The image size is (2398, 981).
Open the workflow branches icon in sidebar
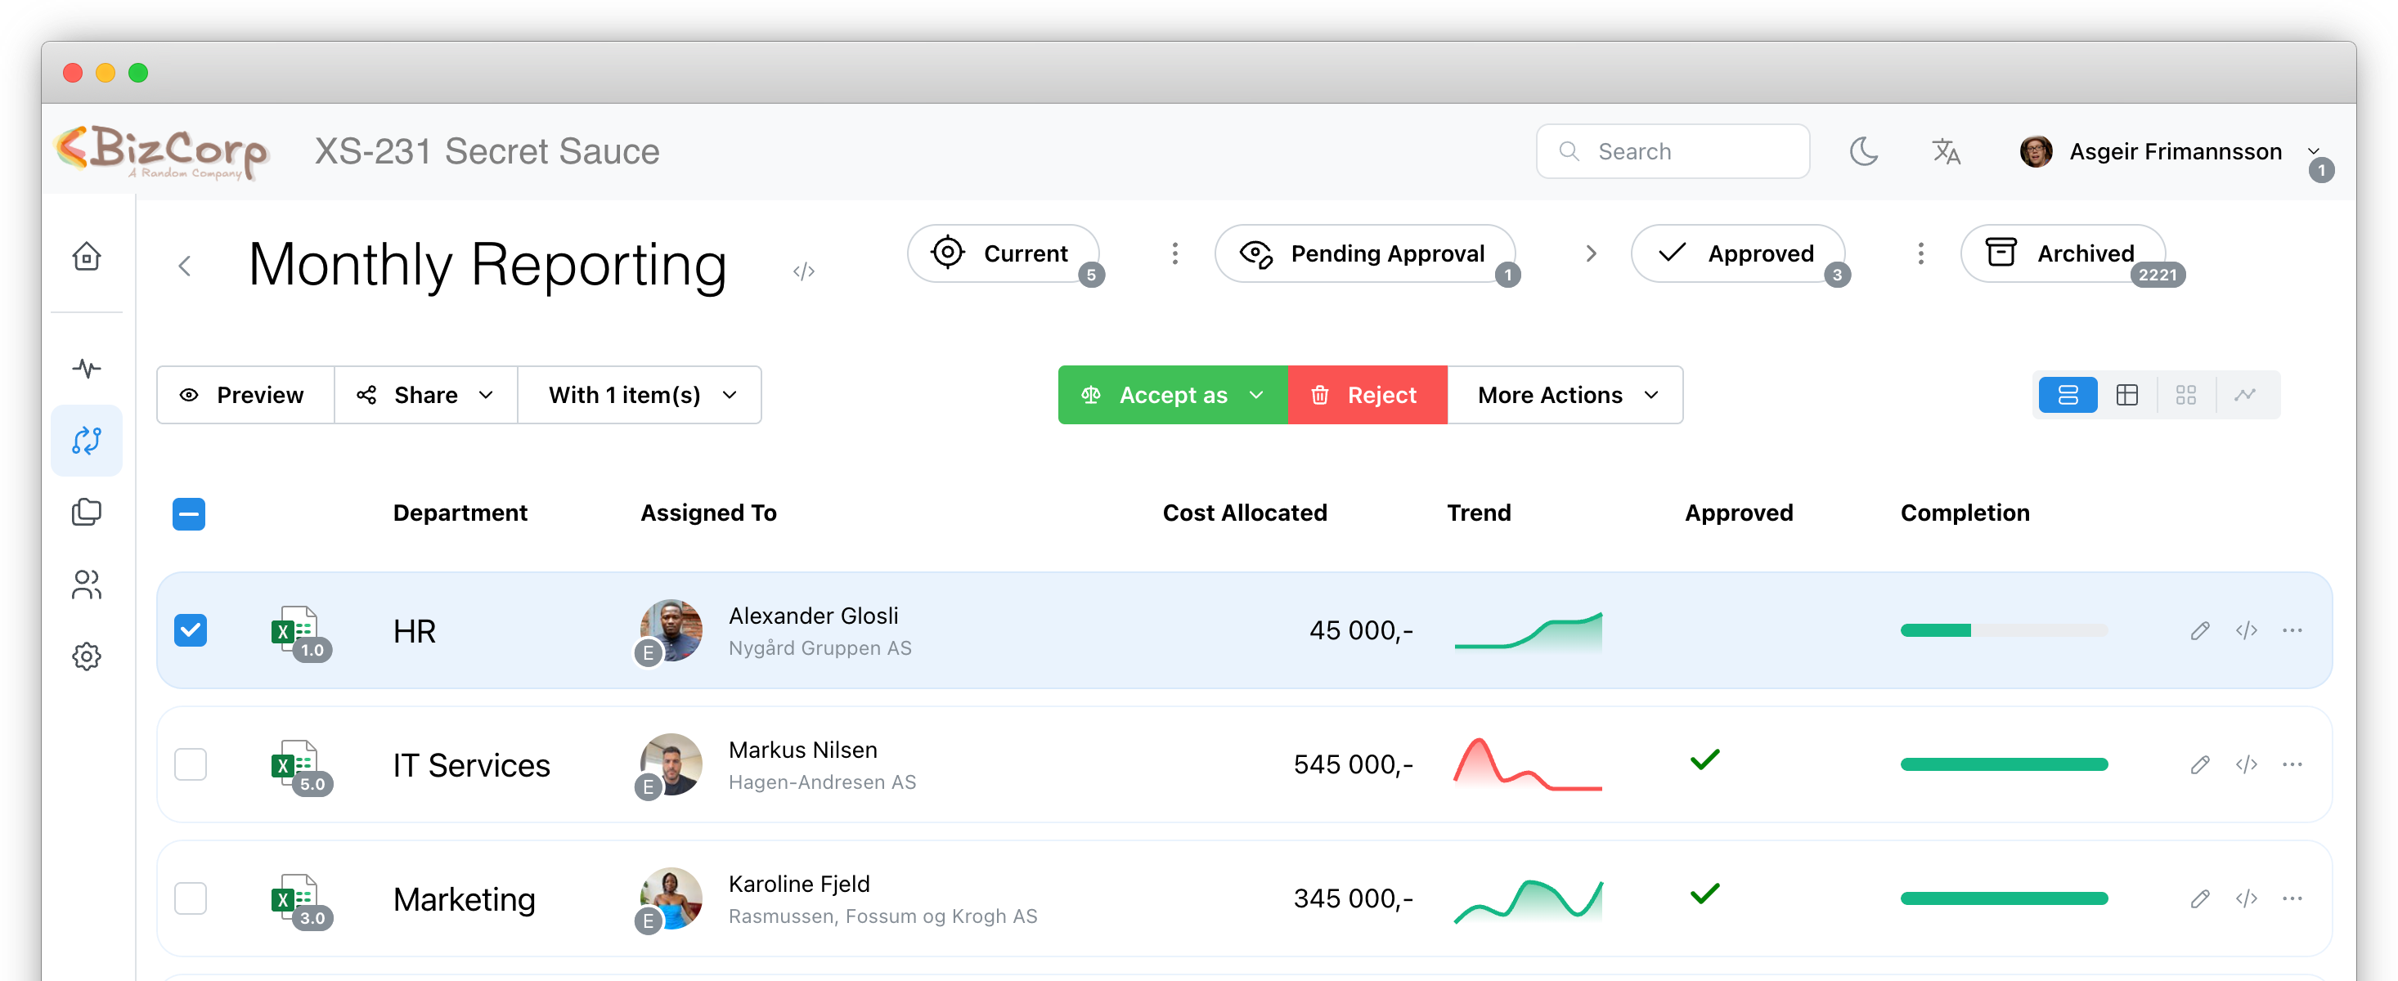point(87,439)
